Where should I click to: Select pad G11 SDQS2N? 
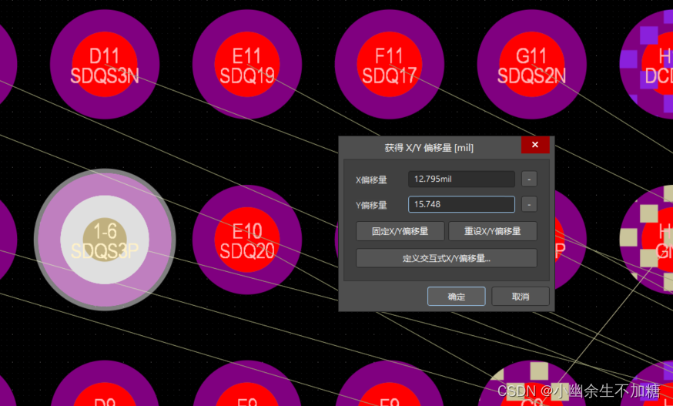click(532, 65)
